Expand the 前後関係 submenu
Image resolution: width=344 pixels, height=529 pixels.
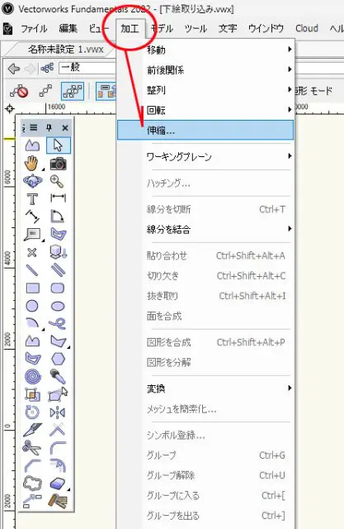(205, 69)
